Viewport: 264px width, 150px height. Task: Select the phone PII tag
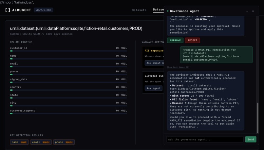click(x=64, y=142)
